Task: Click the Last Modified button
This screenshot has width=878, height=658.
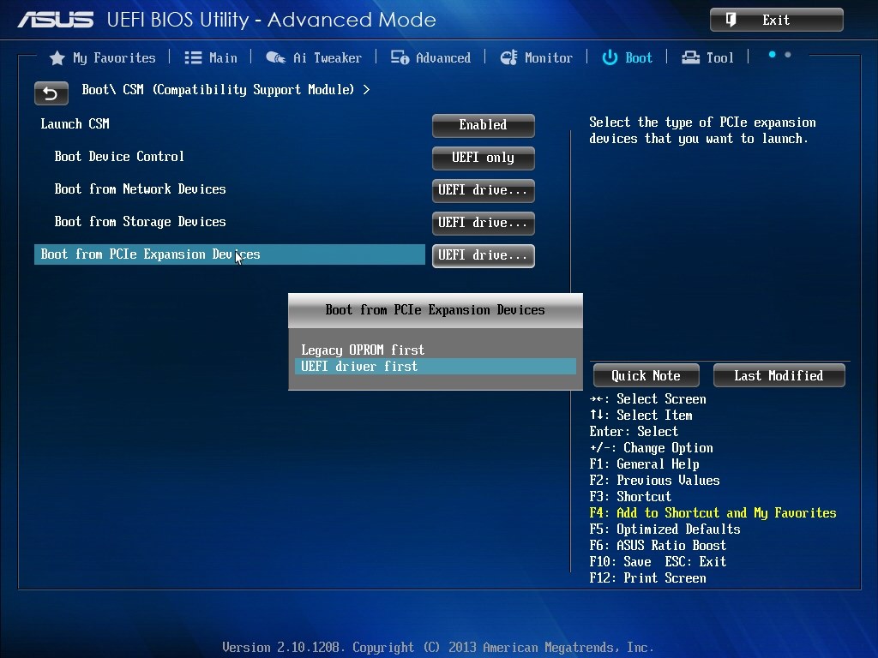Action: [779, 375]
